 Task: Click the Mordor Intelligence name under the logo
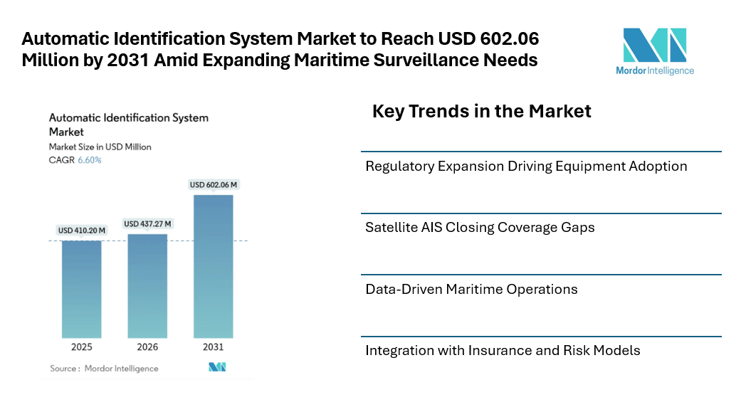655,70
